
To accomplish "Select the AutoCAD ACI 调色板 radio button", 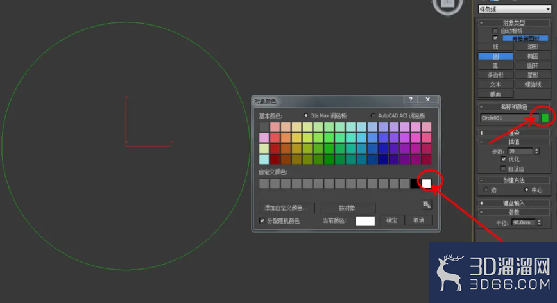I will coord(373,115).
